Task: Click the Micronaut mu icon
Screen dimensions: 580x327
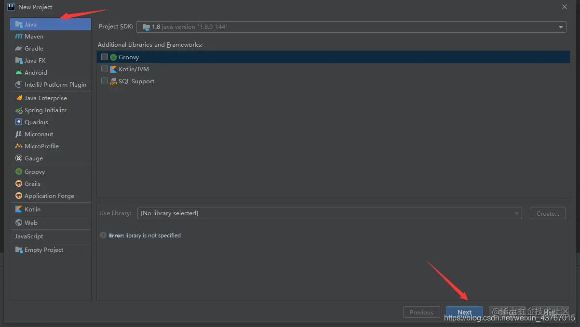Action: point(19,134)
